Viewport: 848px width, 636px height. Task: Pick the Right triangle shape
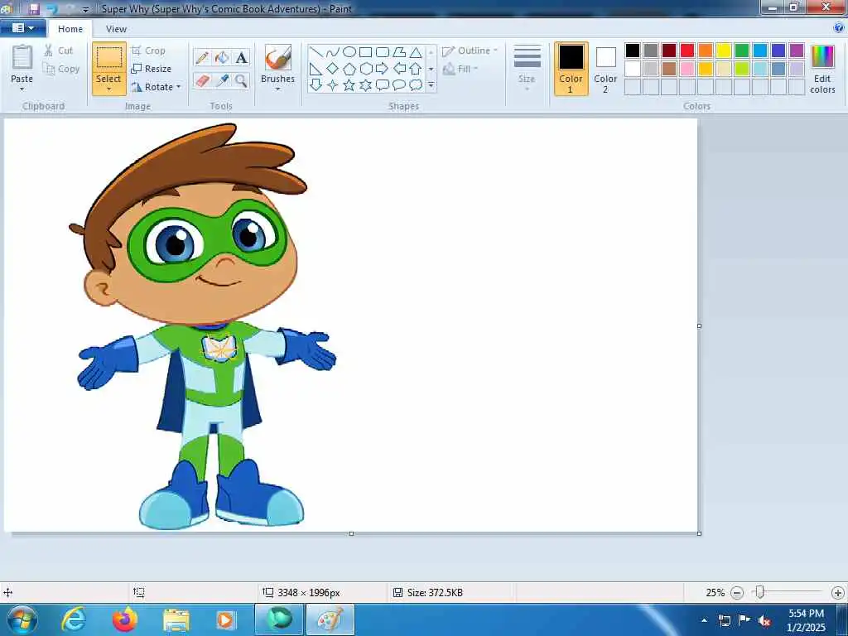pos(316,69)
